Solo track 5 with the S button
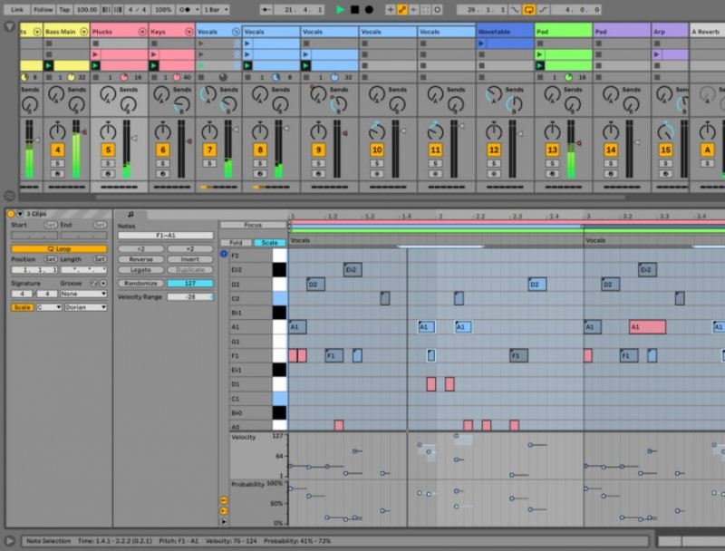The width and height of the screenshot is (725, 551). tap(108, 163)
